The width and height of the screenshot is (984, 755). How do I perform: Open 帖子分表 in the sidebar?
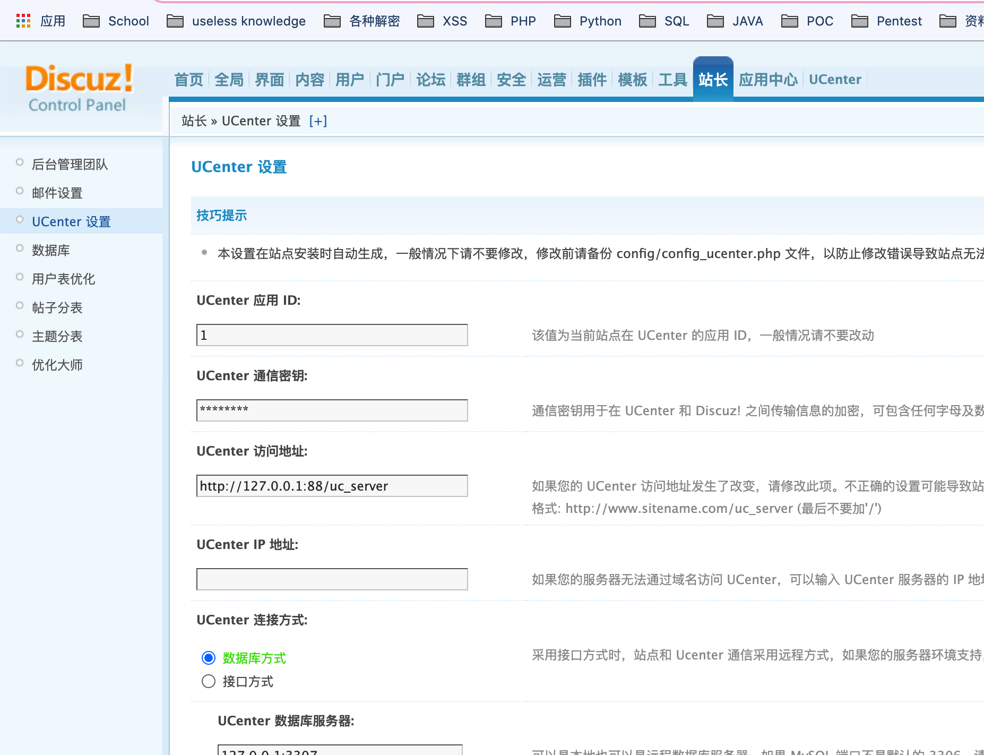click(57, 308)
